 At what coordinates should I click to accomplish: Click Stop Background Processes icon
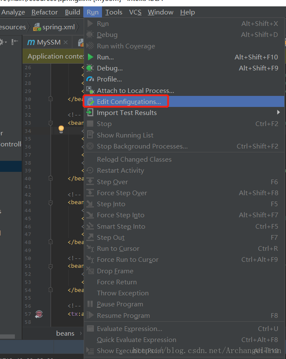[x=90, y=146]
